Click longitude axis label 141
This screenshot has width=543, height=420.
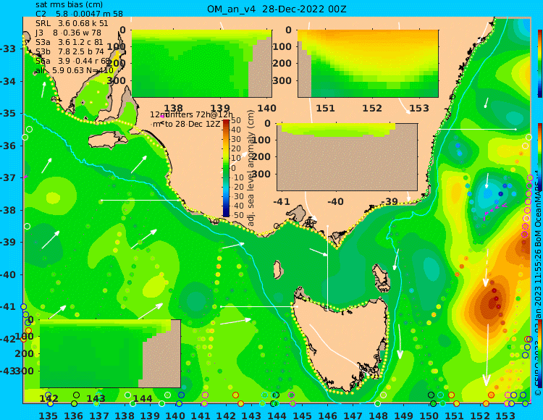(x=201, y=415)
